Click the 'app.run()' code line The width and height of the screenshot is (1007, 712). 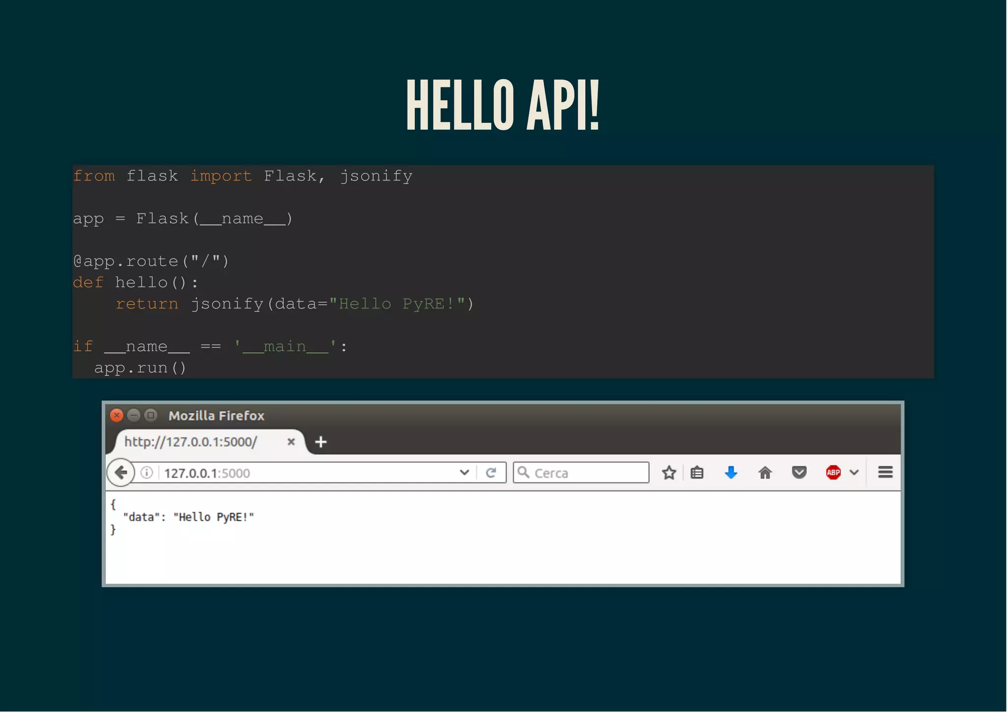140,368
